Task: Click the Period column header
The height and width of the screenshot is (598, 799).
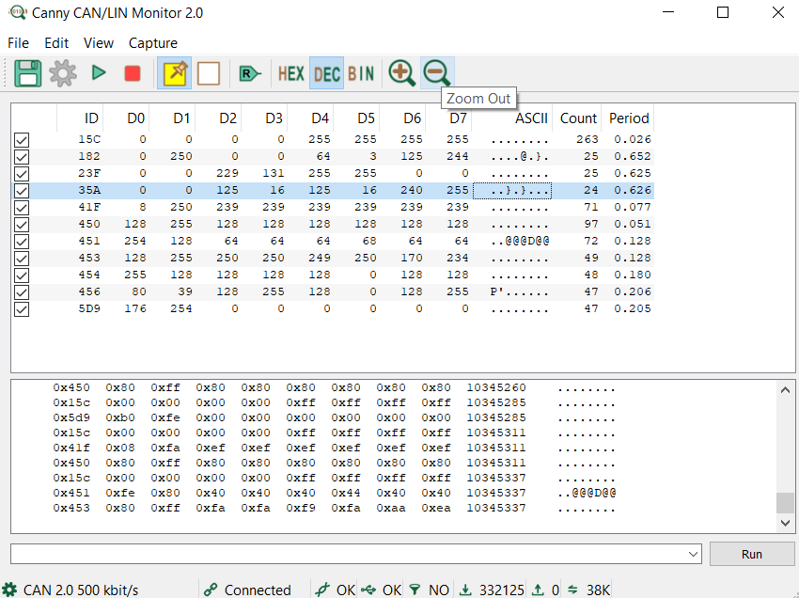Action: [x=628, y=118]
